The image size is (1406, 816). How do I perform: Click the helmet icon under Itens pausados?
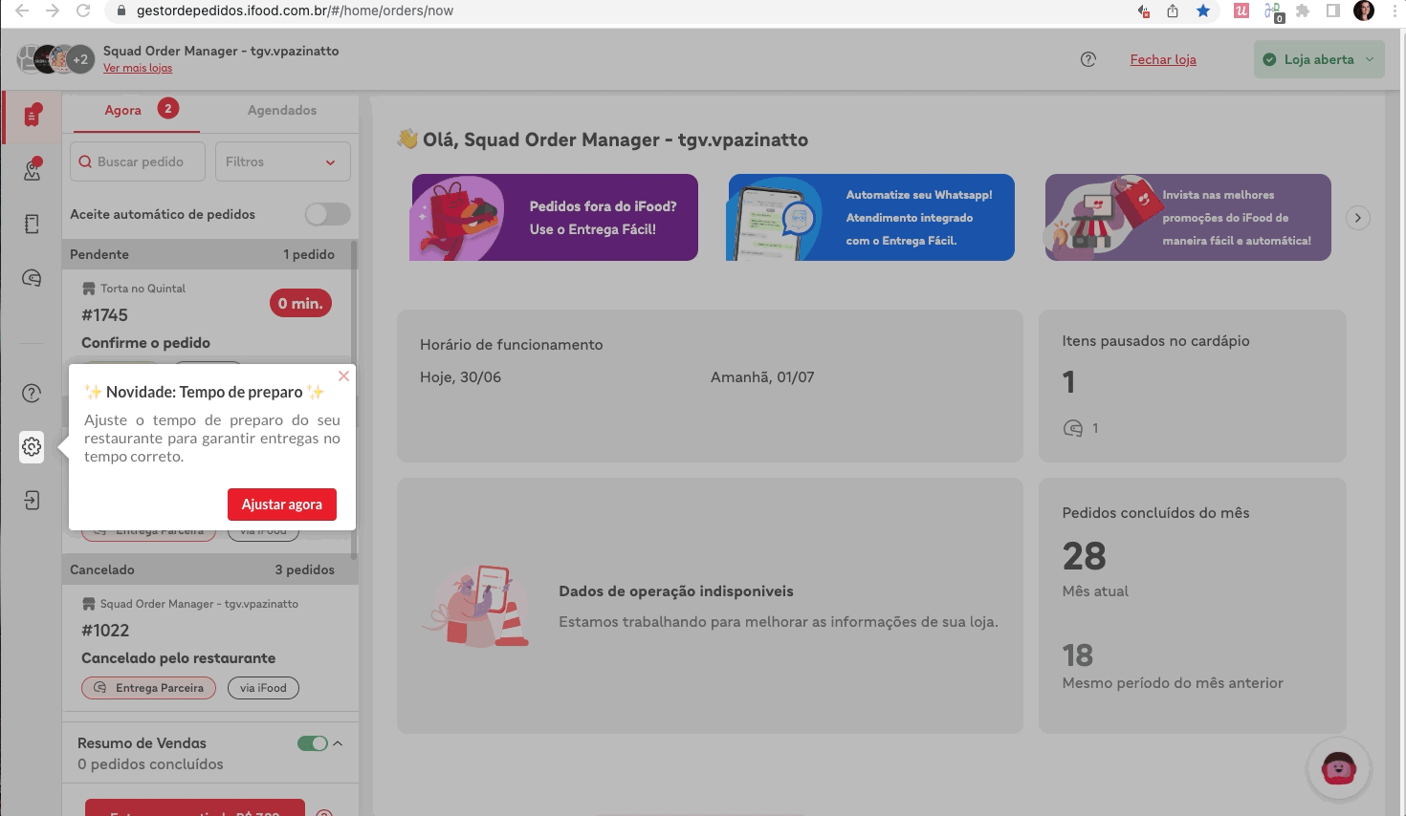click(1073, 428)
